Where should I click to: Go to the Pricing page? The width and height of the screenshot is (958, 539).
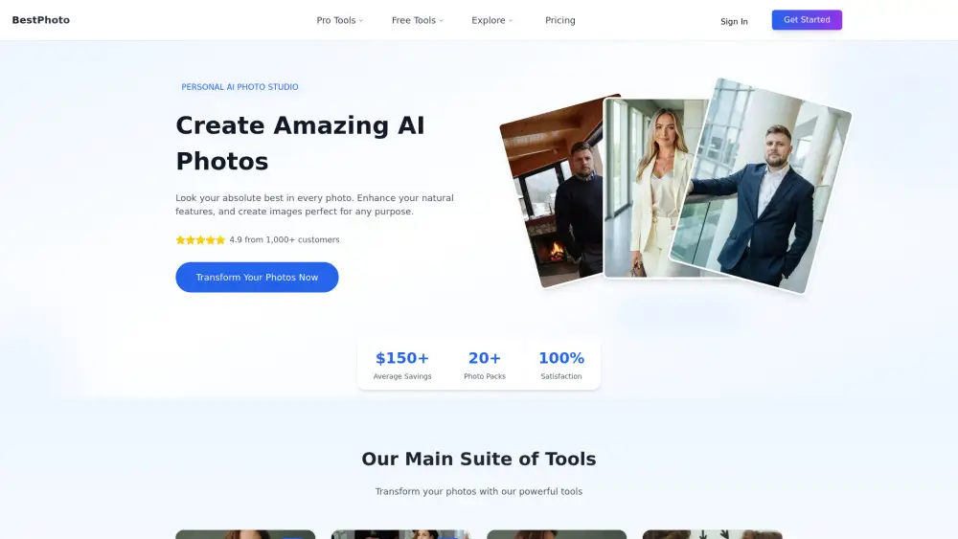(560, 20)
